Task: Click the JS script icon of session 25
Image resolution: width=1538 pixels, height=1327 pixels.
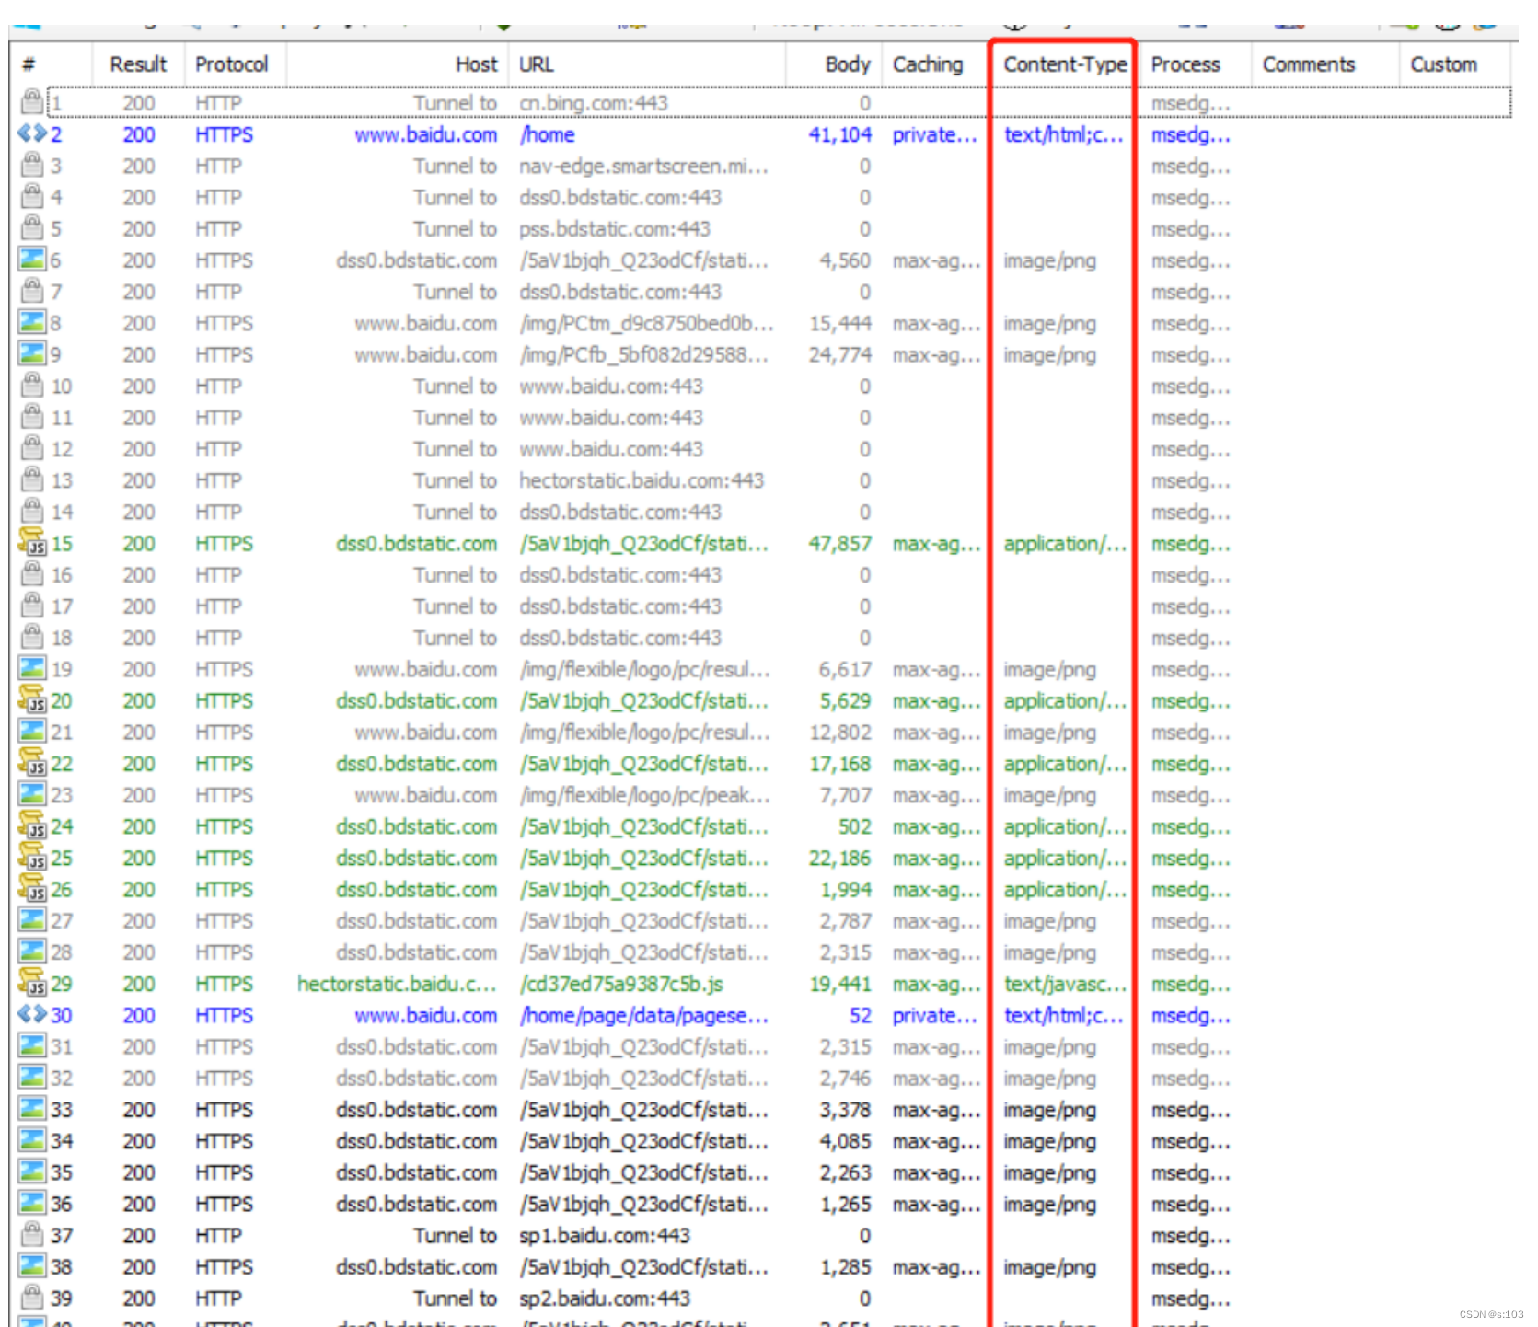Action: 32,857
